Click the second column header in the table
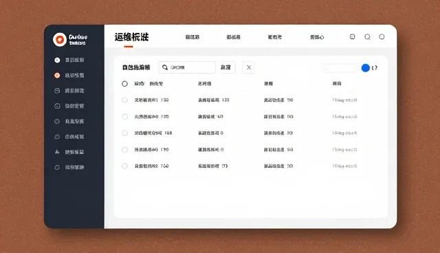 204,84
